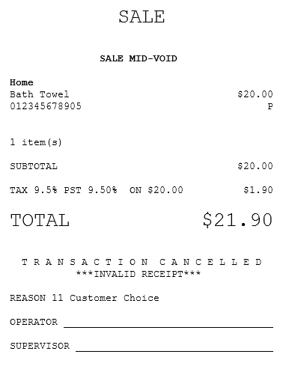Click the total amount $21.90
Screen dimensions: 289x366
[237, 220]
